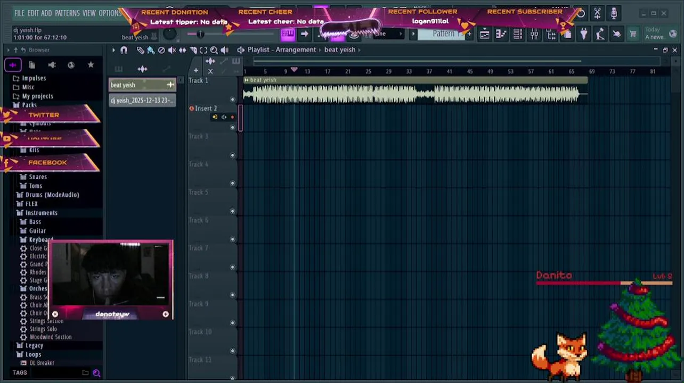Select the Draw pencil tool
The width and height of the screenshot is (684, 383).
pyautogui.click(x=140, y=50)
